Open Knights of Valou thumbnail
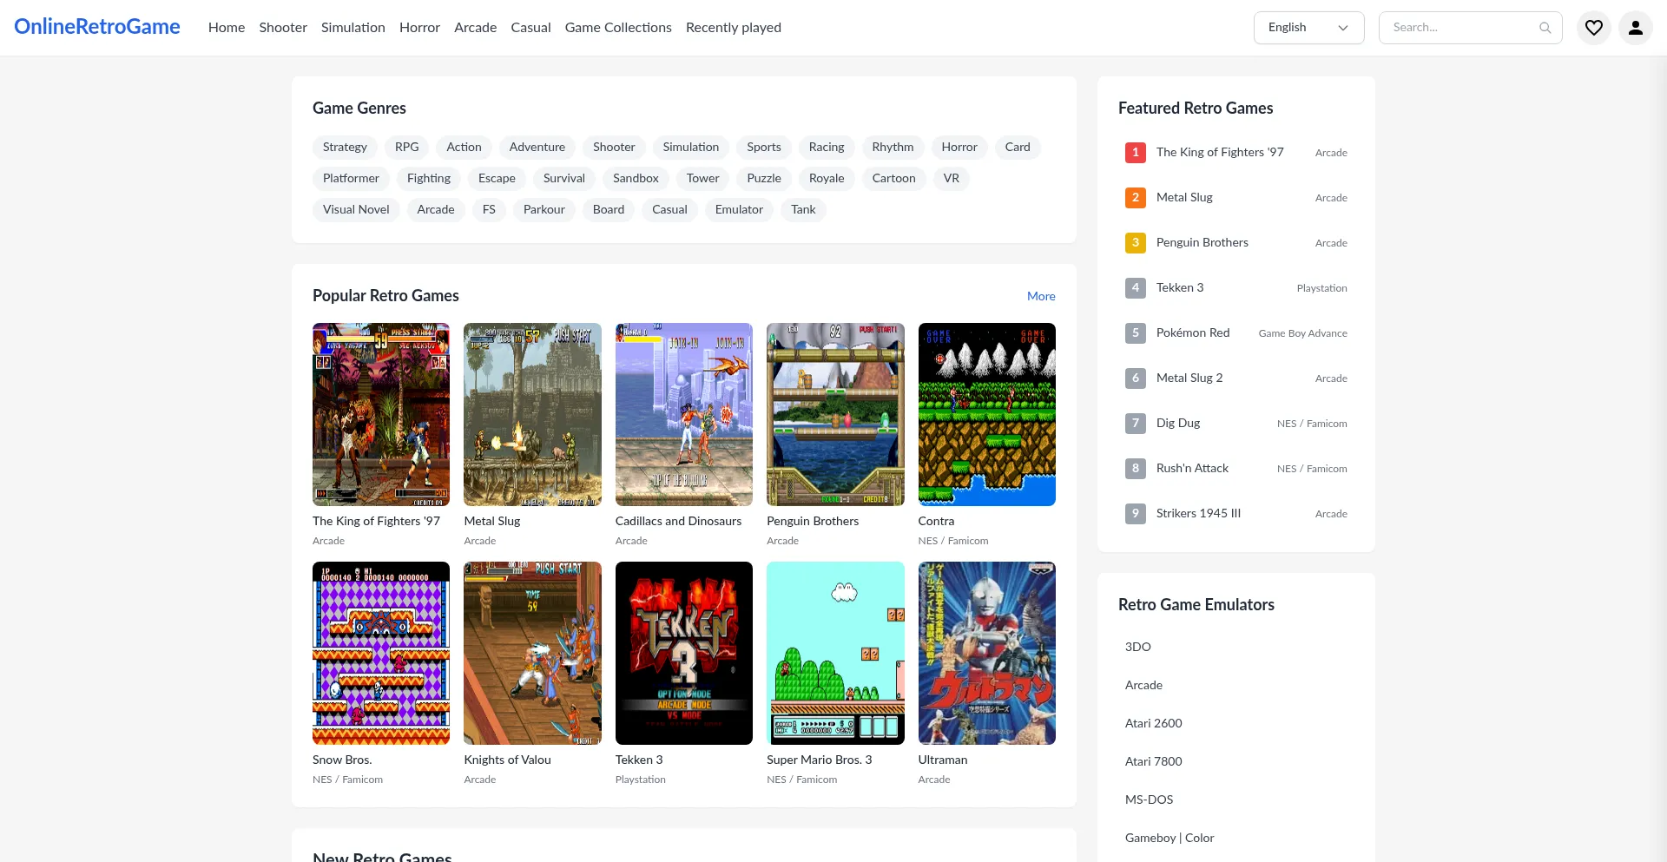1667x862 pixels. [532, 654]
